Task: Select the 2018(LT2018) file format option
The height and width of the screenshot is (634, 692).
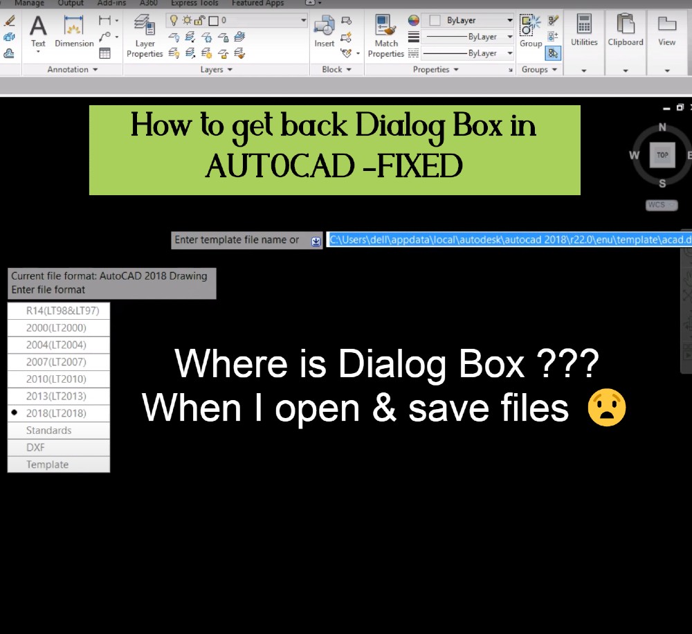Action: (58, 413)
